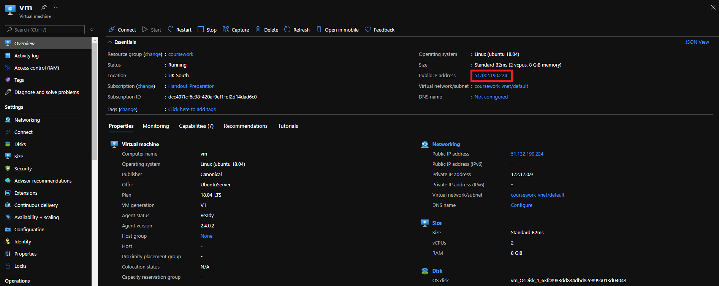Open Access control (IAM)
Image resolution: width=719 pixels, height=286 pixels.
[x=46, y=68]
